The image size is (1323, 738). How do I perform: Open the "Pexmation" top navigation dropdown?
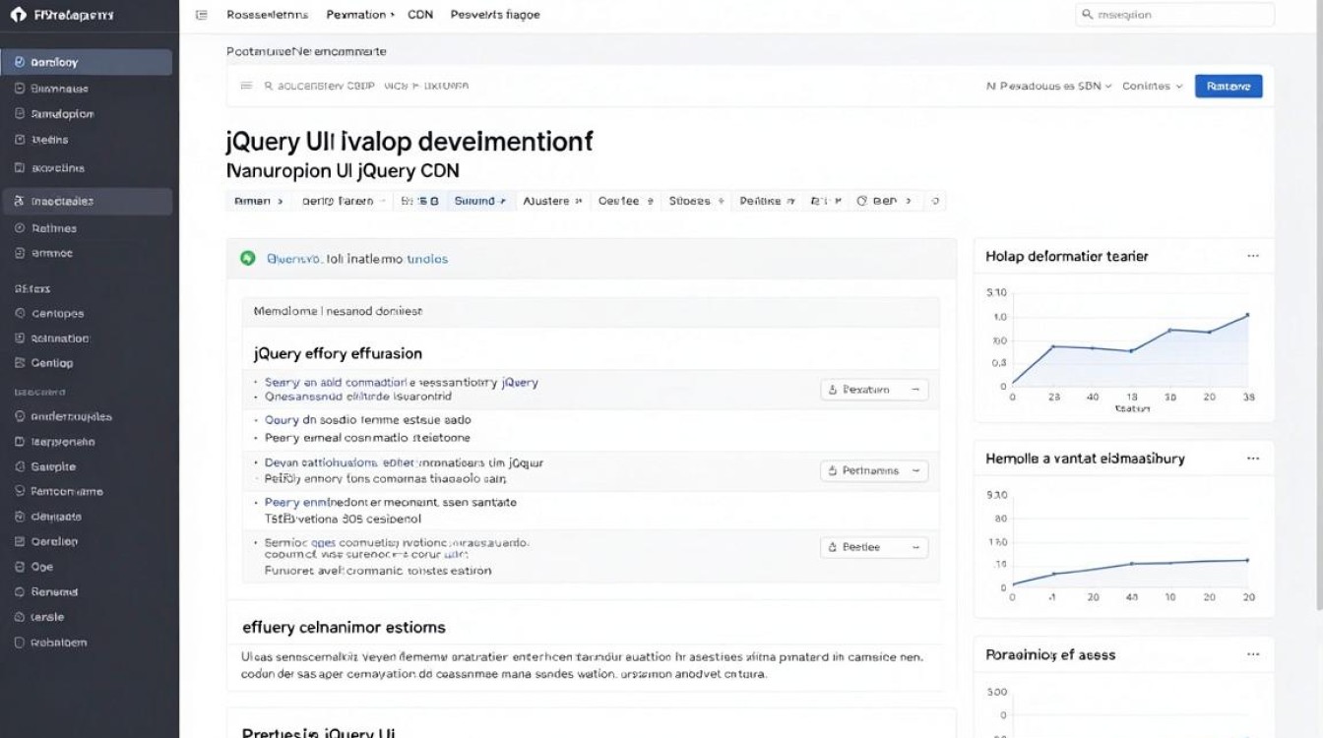pyautogui.click(x=360, y=15)
